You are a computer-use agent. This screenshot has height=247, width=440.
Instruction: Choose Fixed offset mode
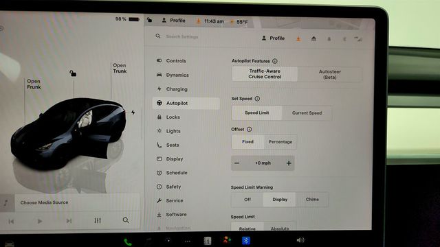[x=247, y=142]
